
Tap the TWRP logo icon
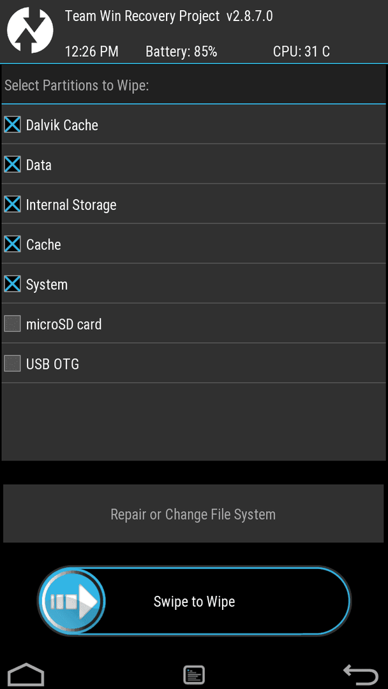point(29,29)
